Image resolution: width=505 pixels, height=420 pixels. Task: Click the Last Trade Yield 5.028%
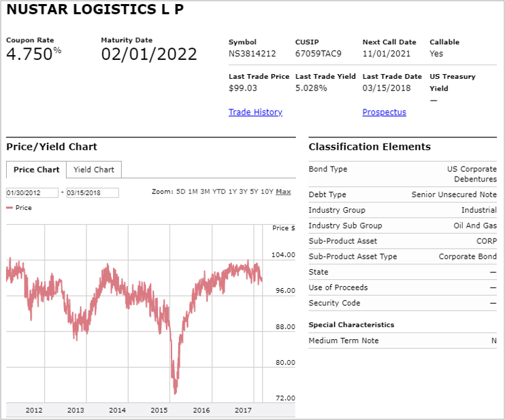coord(311,88)
